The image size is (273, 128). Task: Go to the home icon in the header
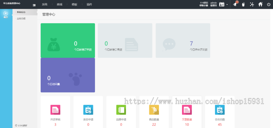tap(260, 4)
